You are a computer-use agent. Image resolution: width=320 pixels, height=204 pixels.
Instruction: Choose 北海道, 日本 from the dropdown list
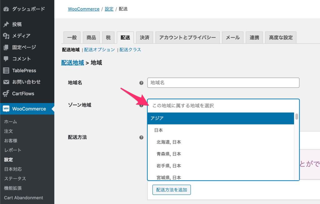point(169,142)
